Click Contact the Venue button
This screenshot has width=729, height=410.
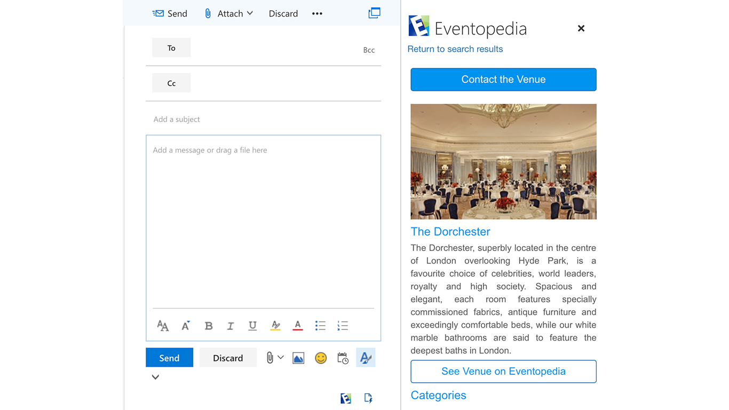pyautogui.click(x=503, y=80)
